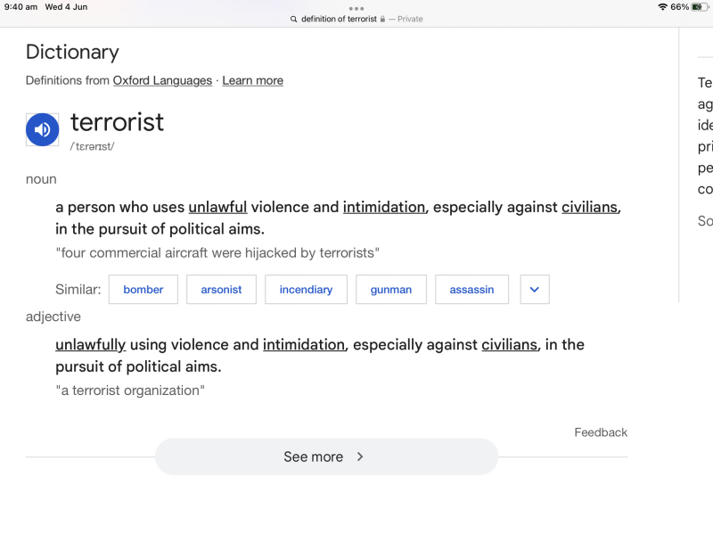Tap the padlock icon in address bar

point(382,19)
